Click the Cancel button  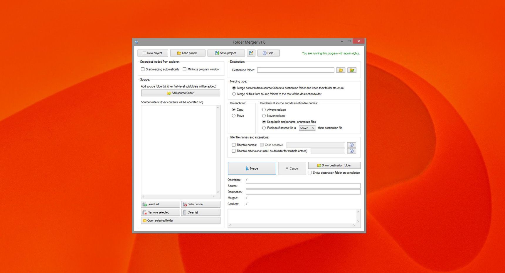pos(292,168)
